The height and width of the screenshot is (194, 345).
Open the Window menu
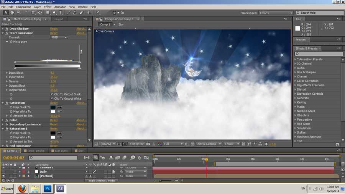[83, 7]
